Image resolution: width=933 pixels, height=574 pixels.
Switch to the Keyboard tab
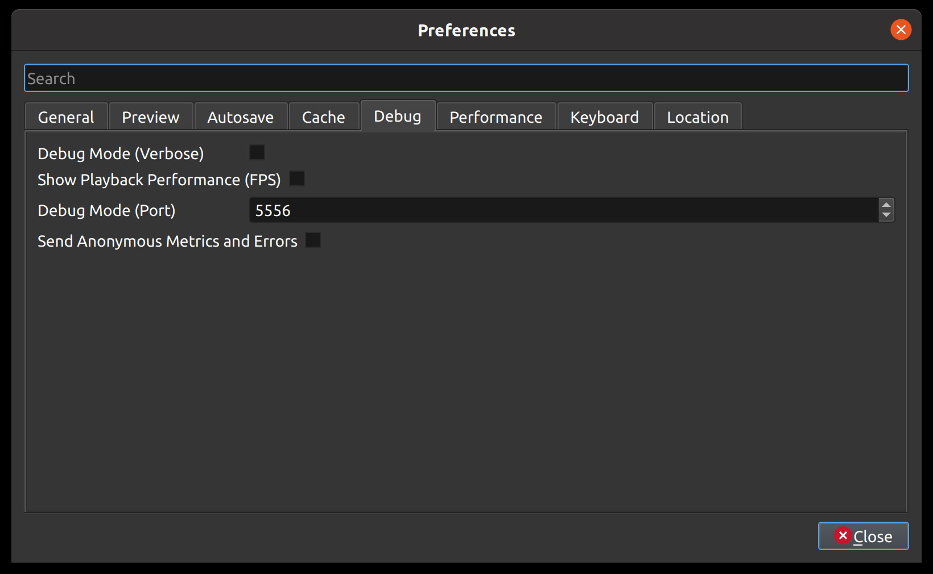[604, 117]
